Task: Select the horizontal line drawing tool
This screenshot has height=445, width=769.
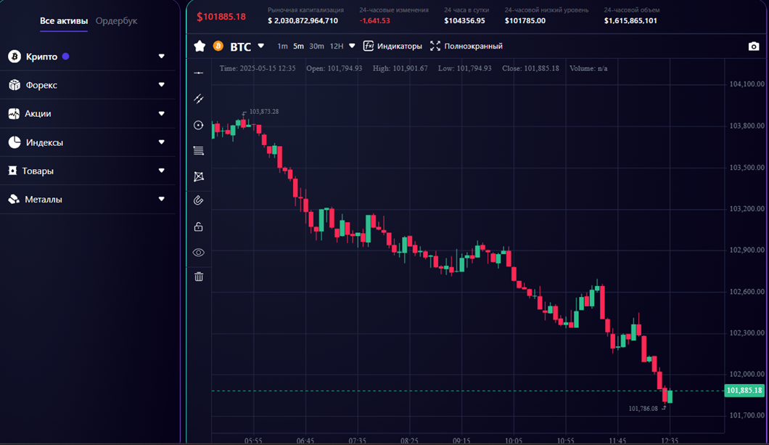Action: [198, 73]
